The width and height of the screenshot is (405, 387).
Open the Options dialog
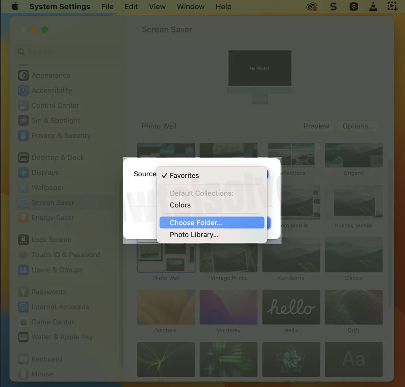click(x=358, y=126)
